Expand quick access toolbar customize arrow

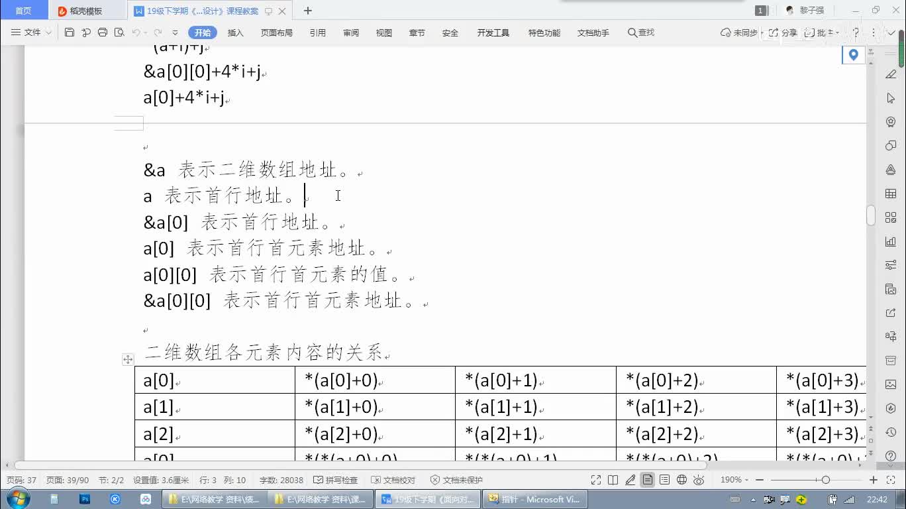(x=175, y=32)
